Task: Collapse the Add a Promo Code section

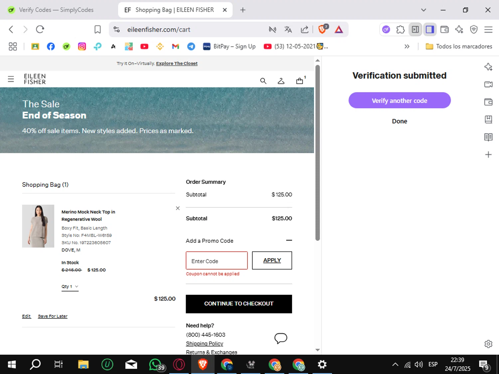Action: (x=289, y=240)
